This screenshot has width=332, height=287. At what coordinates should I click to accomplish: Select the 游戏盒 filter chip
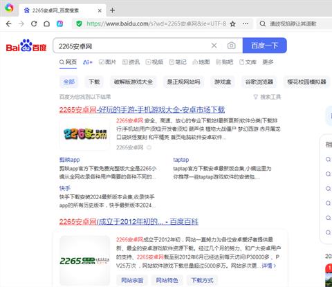coord(223,82)
